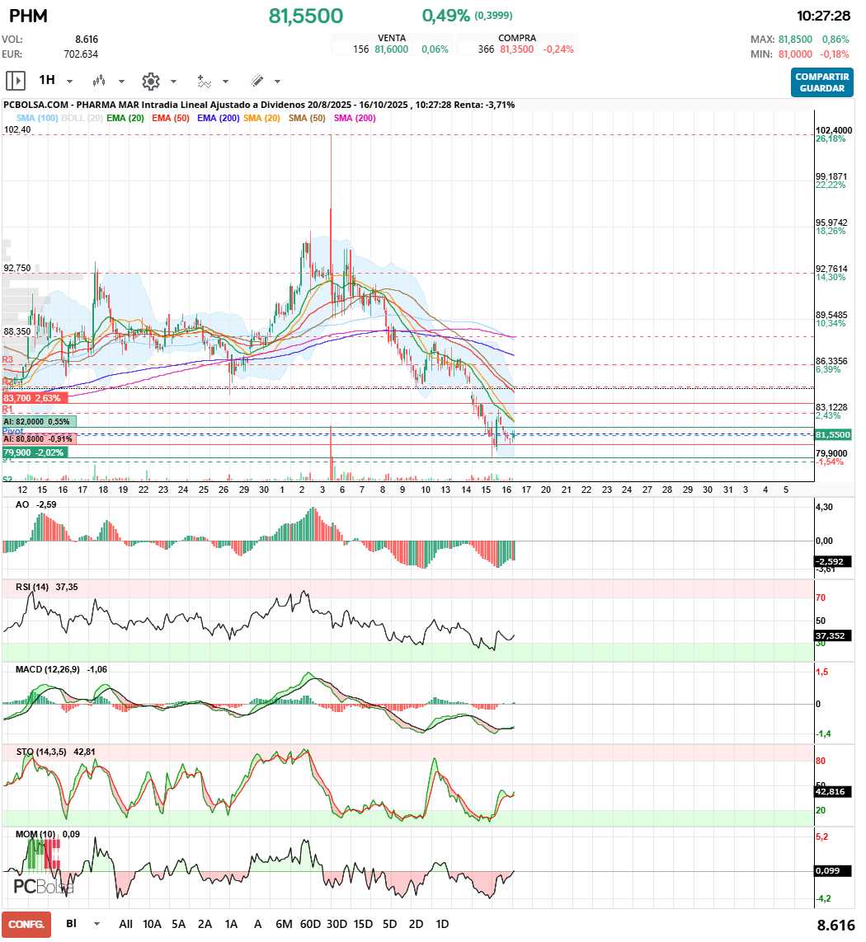Click the Pivot level label

[12, 431]
